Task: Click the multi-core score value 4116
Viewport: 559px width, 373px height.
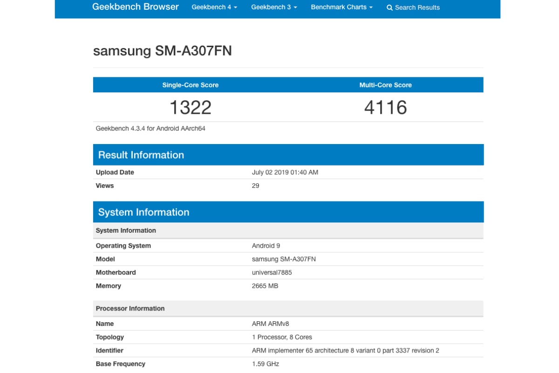Action: [385, 108]
